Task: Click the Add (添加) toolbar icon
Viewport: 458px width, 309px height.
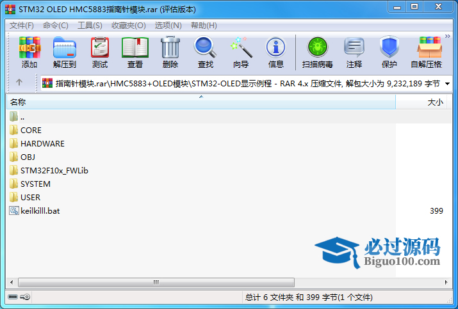Action: pos(29,47)
